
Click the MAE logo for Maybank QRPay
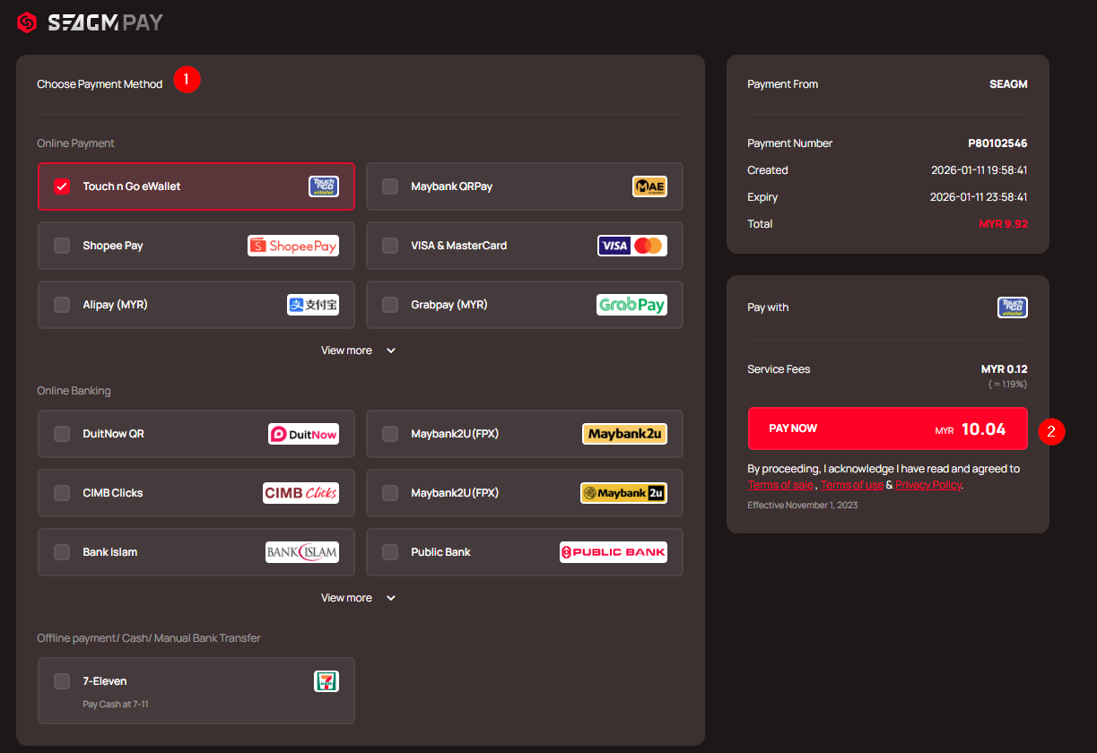click(649, 186)
